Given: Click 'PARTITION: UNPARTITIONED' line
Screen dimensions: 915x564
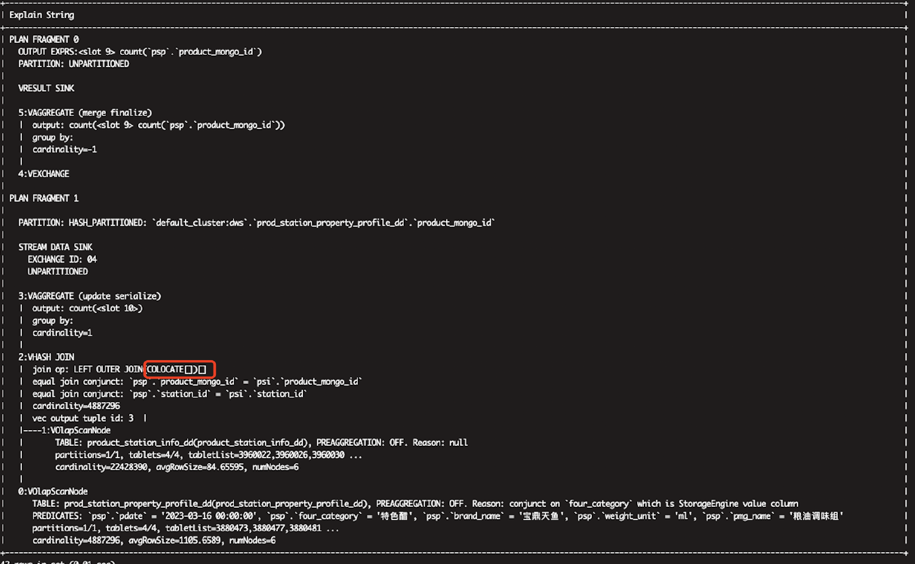Looking at the screenshot, I should click(x=73, y=64).
